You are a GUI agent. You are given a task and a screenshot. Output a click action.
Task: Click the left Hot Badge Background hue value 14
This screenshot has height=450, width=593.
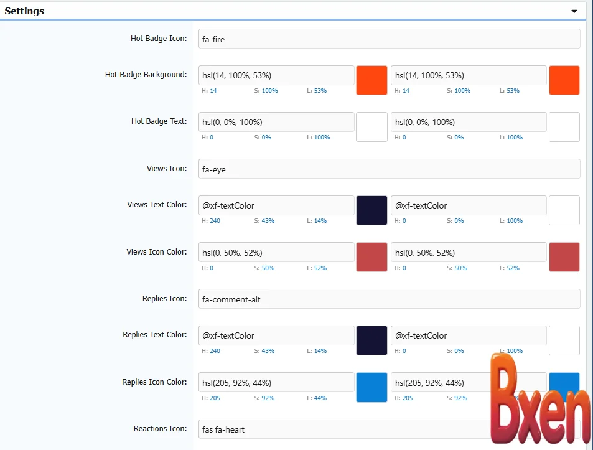pos(213,91)
